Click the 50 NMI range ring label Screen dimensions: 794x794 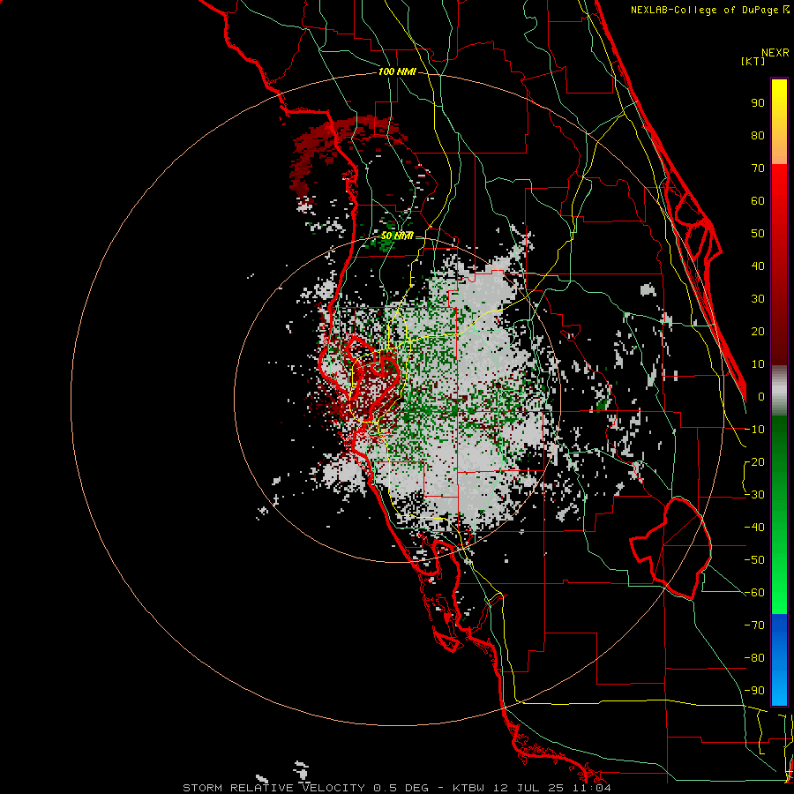click(396, 236)
